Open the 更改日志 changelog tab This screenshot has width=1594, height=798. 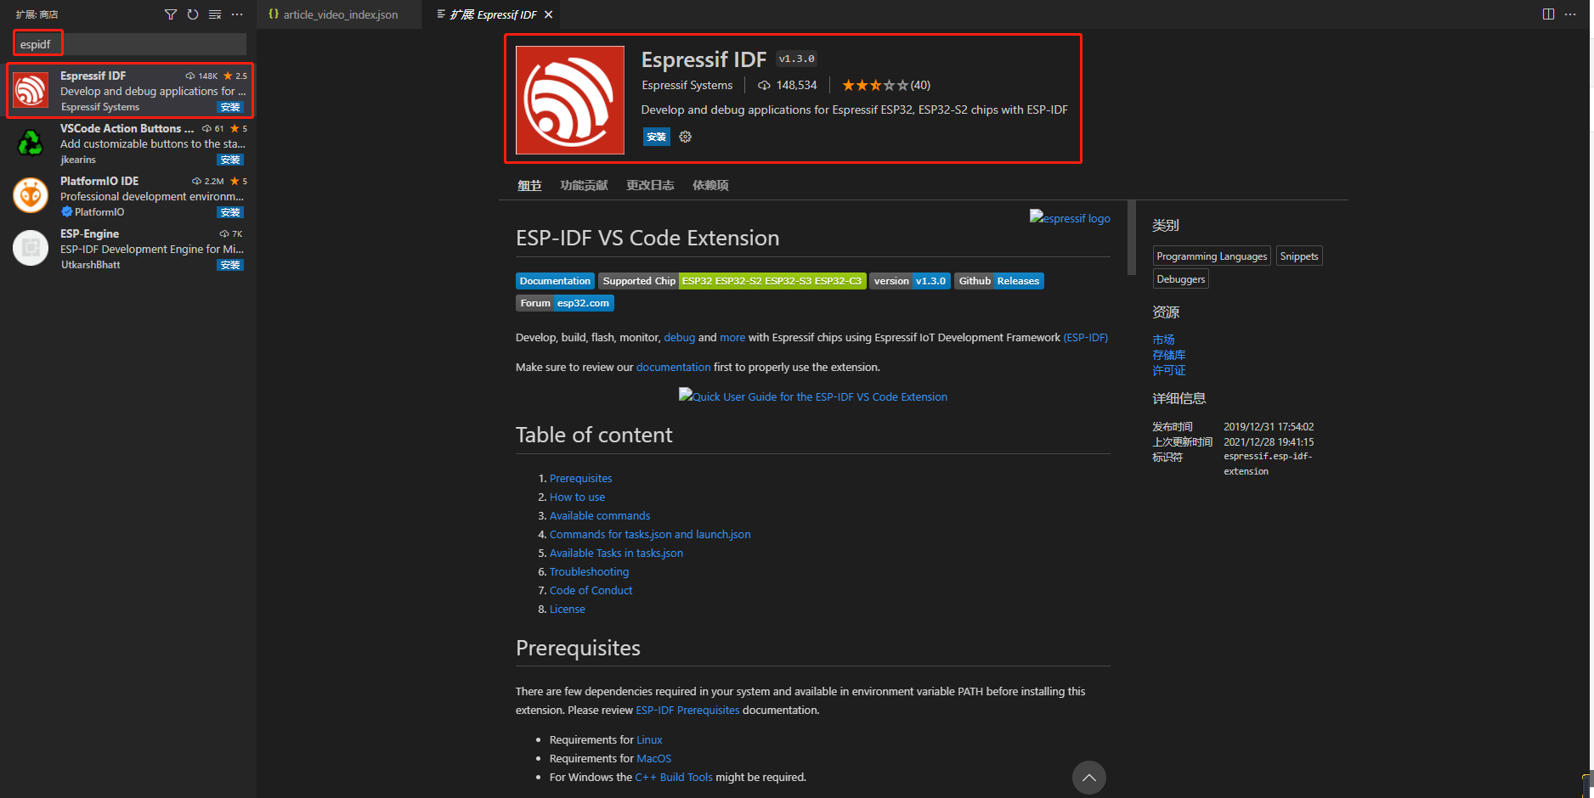coord(650,185)
